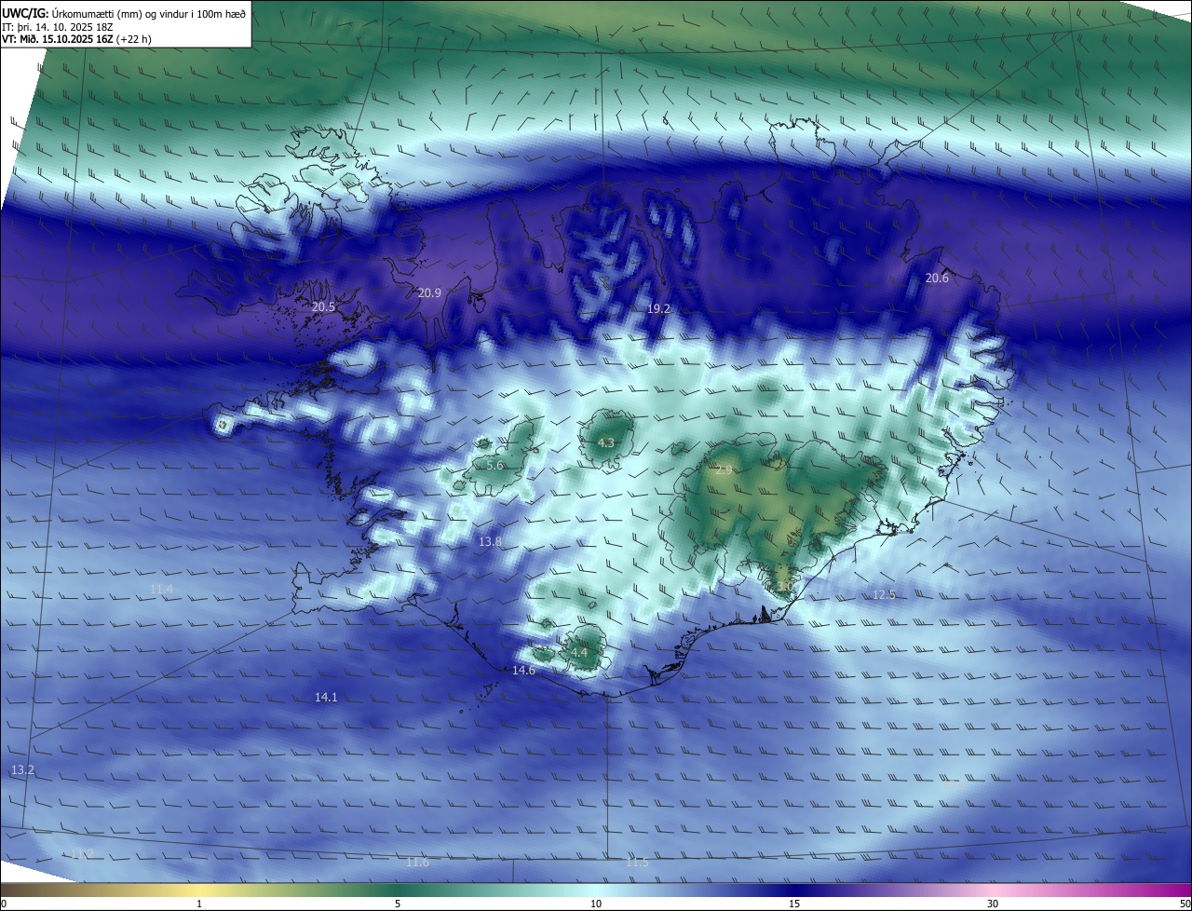Screen dimensions: 1192x911
Task: Click the map value 14.6
Action: [523, 670]
